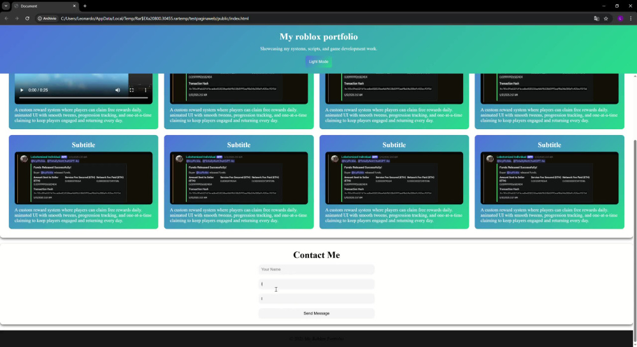Image resolution: width=637 pixels, height=347 pixels.
Task: Restore down the browser window
Action: (x=617, y=6)
